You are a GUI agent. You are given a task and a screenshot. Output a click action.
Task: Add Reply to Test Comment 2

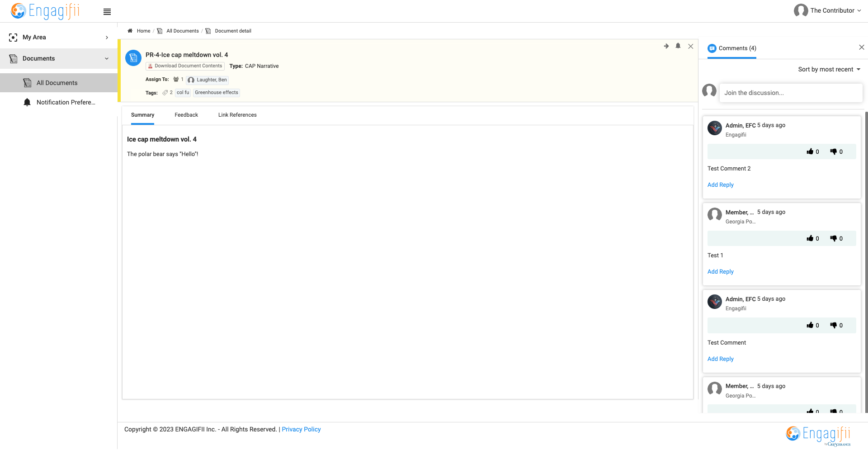(721, 185)
